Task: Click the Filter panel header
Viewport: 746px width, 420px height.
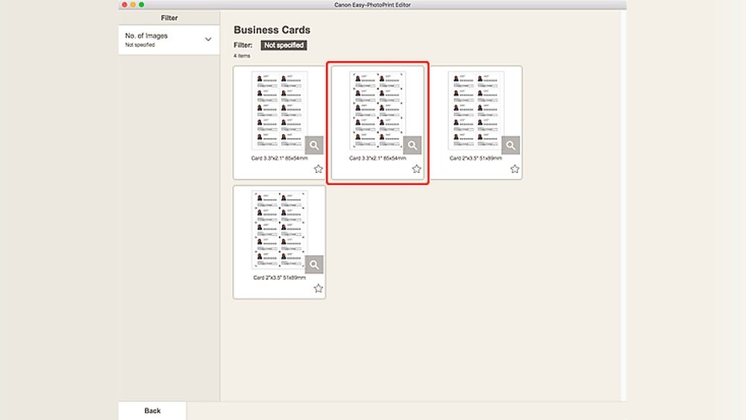Action: click(169, 17)
